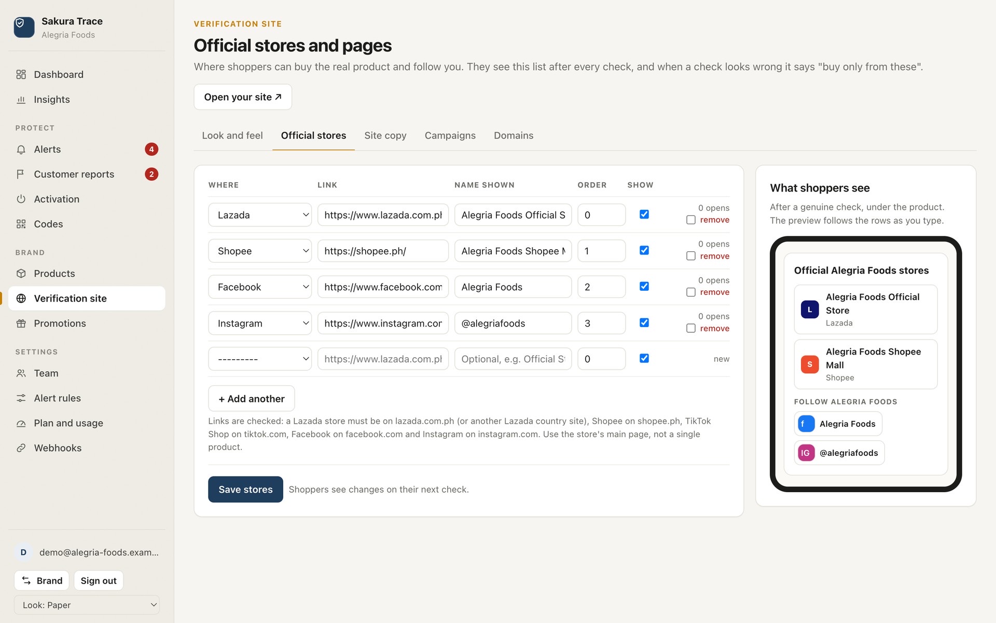
Task: Open the Instagram where dropdown
Action: (x=260, y=323)
